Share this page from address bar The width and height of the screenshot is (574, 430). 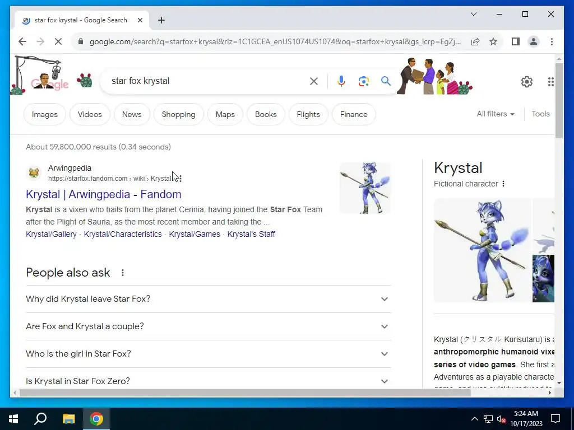(475, 41)
